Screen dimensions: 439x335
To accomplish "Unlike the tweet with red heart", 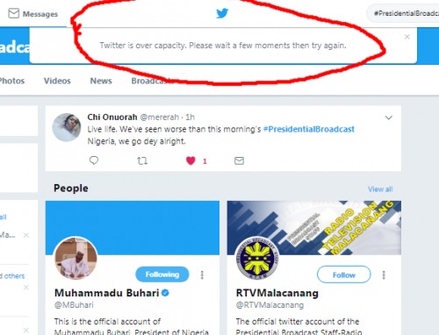I will click(191, 160).
